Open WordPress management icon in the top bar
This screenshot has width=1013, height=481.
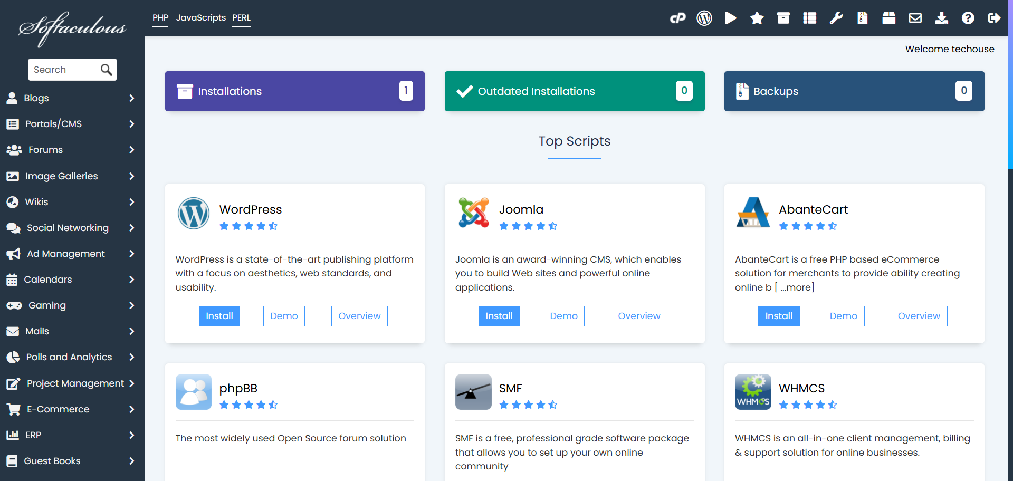[x=704, y=18]
